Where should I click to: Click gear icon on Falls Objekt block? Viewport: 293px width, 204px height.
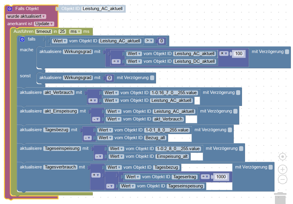pyautogui.click(x=10, y=9)
